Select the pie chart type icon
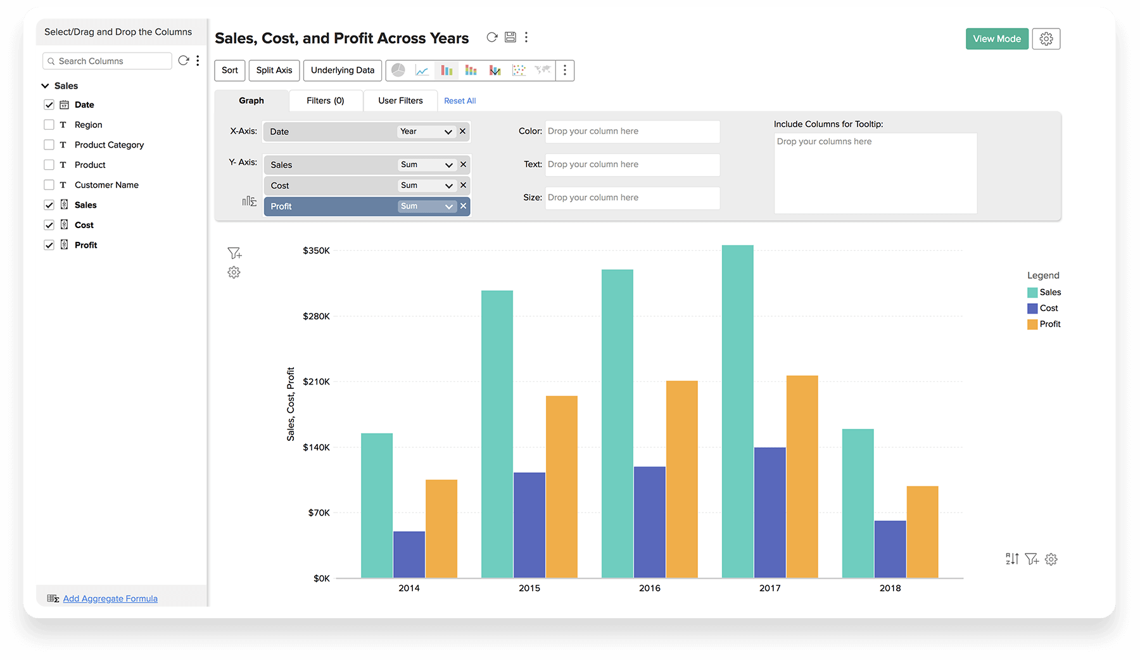 point(398,70)
